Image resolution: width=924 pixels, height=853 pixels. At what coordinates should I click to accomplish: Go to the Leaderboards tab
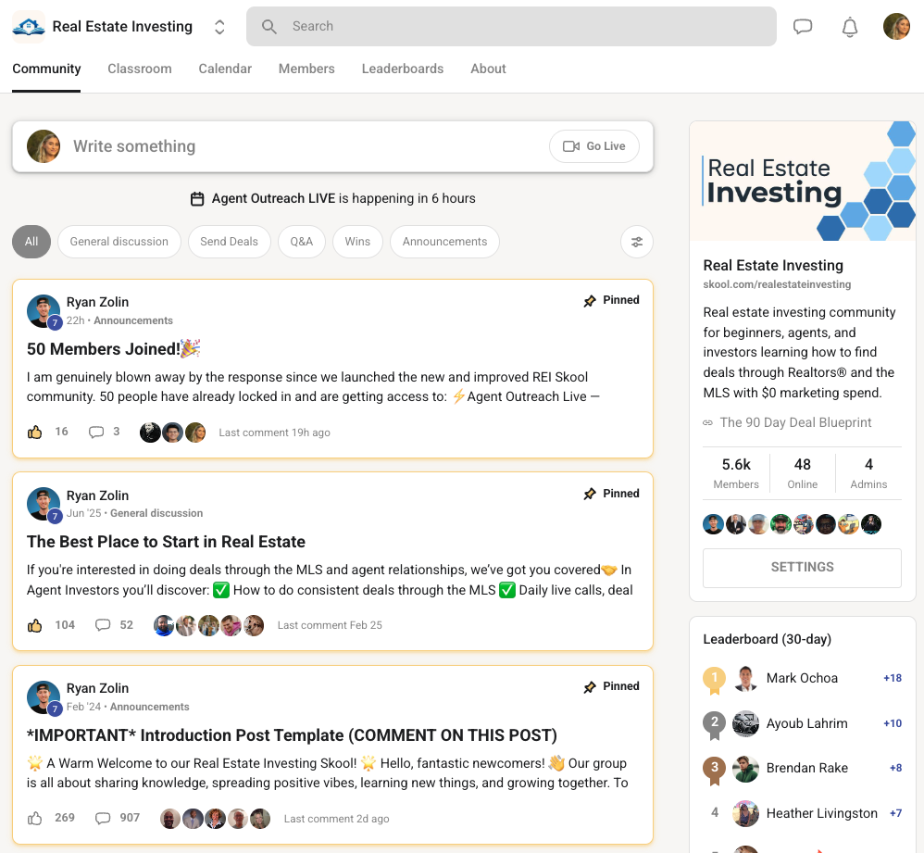pyautogui.click(x=403, y=69)
